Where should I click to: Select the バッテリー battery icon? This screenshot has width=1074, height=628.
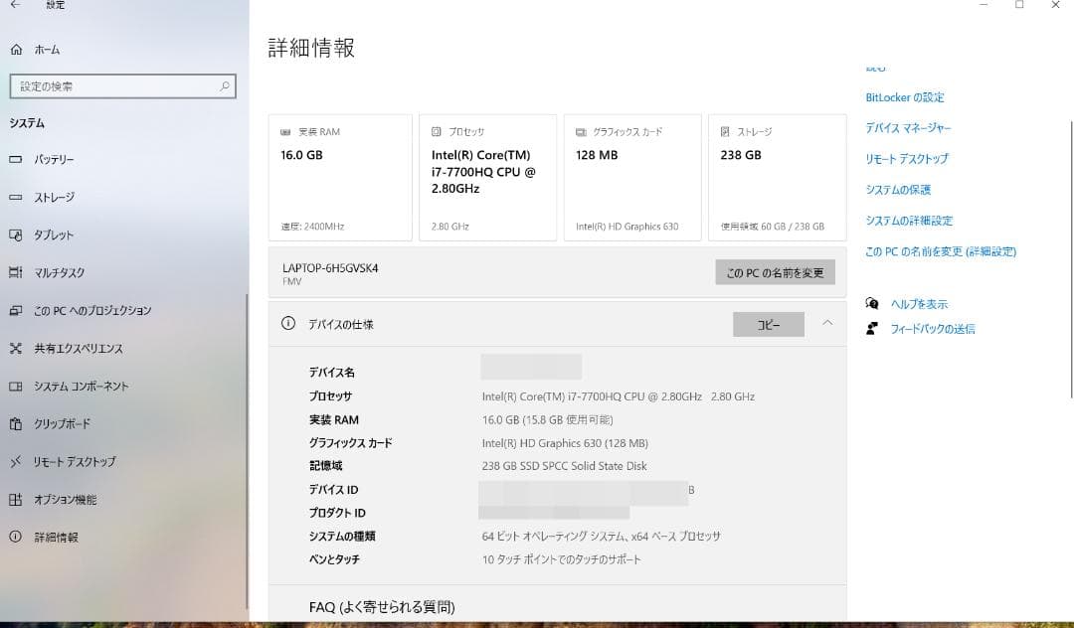[16, 159]
